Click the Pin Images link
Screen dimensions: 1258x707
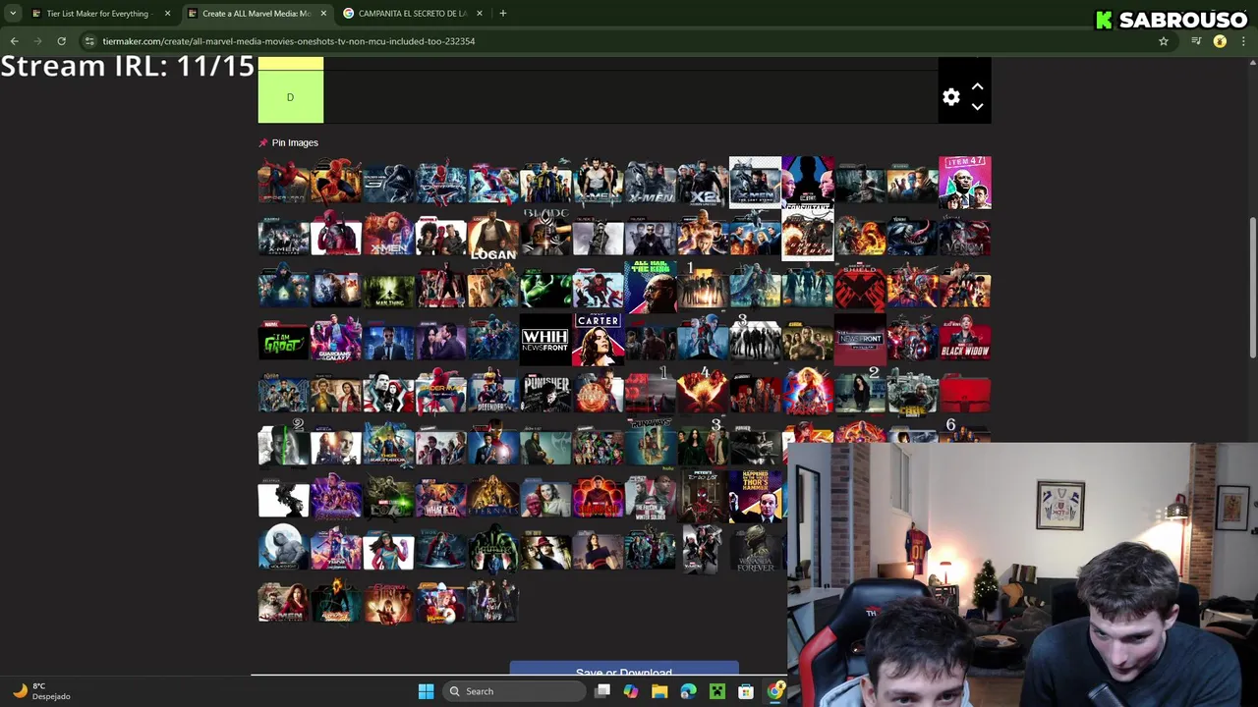point(295,142)
